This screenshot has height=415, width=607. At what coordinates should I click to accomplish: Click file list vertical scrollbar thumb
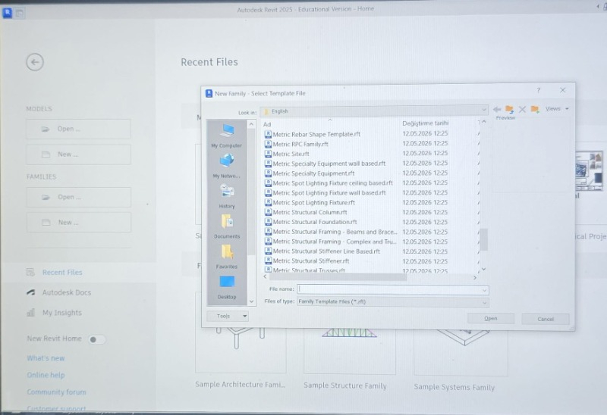coord(483,239)
